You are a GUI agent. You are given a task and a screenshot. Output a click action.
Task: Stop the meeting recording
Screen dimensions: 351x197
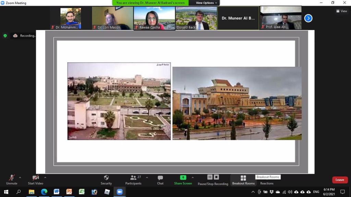(216, 177)
